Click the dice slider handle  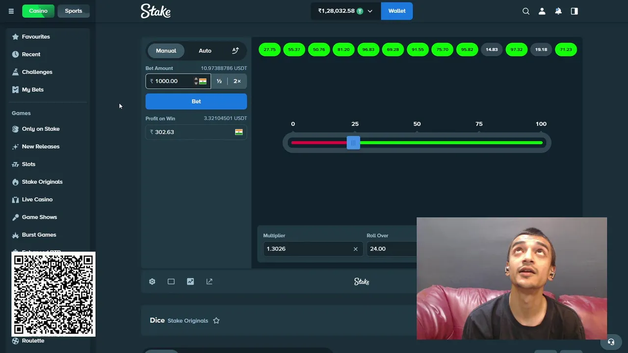[x=353, y=143]
